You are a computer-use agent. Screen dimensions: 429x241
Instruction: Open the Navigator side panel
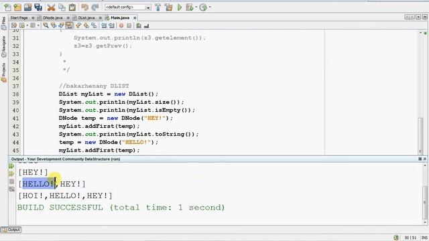pos(3,46)
